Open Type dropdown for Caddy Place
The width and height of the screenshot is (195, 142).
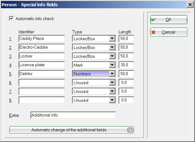(112, 39)
